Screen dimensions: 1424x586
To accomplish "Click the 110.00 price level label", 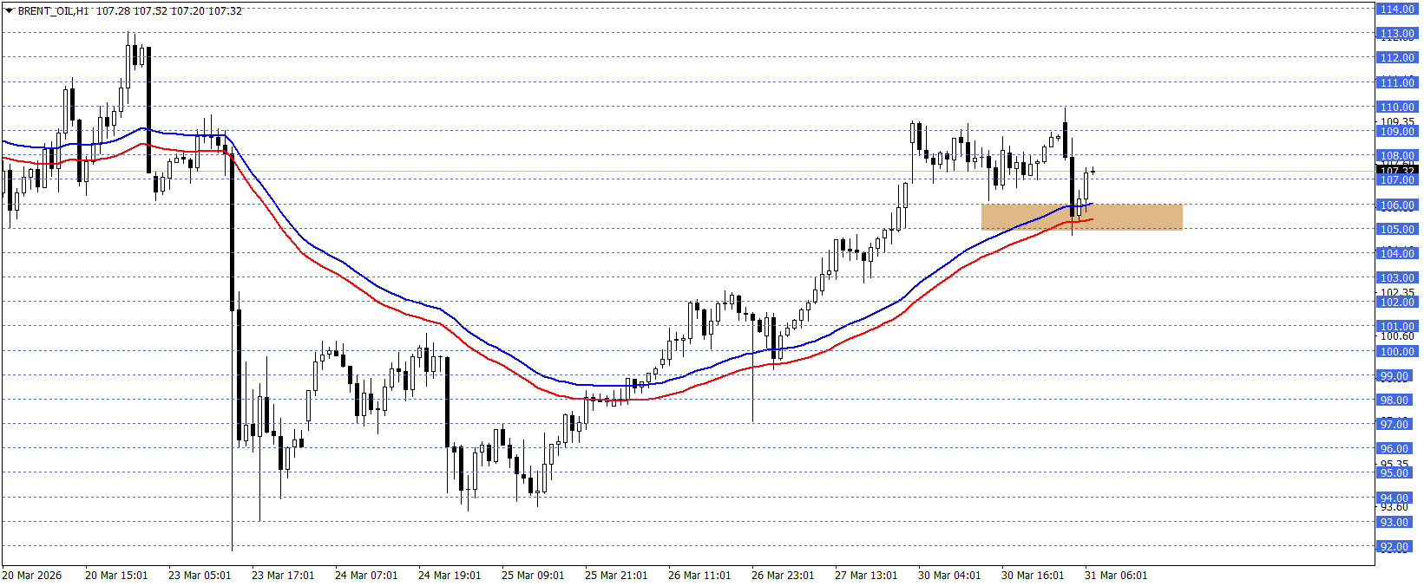I will [1396, 107].
